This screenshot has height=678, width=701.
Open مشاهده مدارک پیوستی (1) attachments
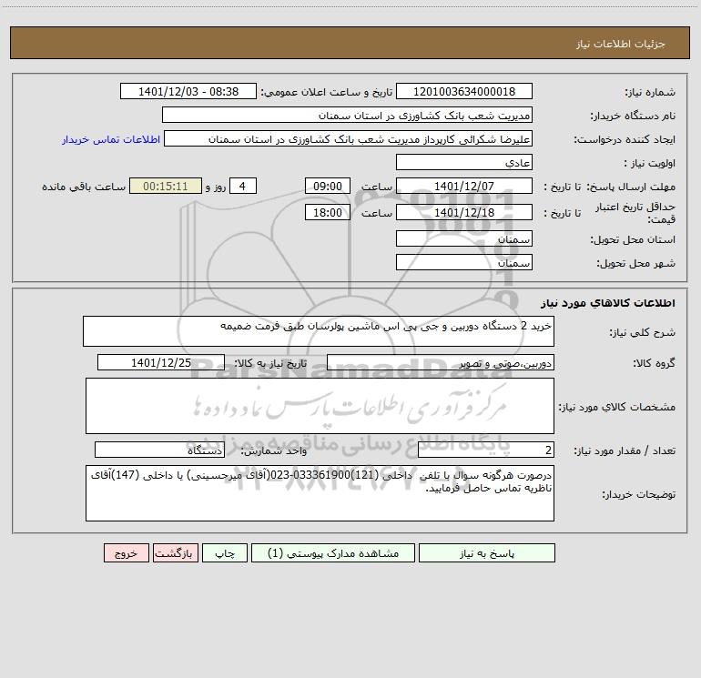coord(333,552)
